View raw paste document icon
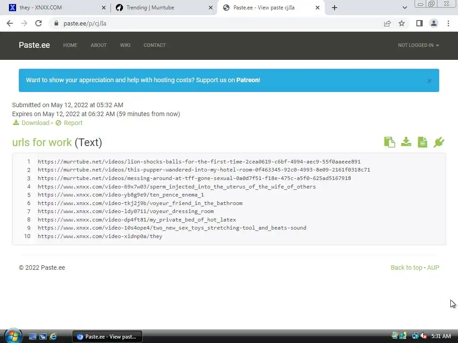 (x=422, y=142)
